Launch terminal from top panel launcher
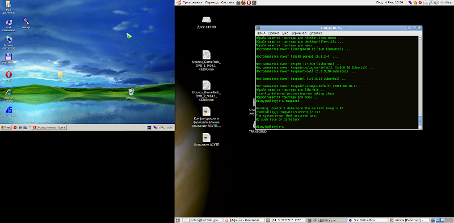This screenshot has height=223, width=454. (254, 3)
